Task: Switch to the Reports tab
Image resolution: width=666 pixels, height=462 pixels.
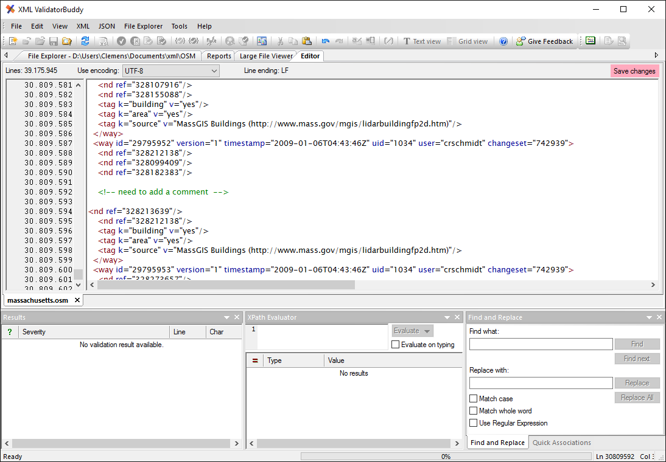Action: click(219, 55)
